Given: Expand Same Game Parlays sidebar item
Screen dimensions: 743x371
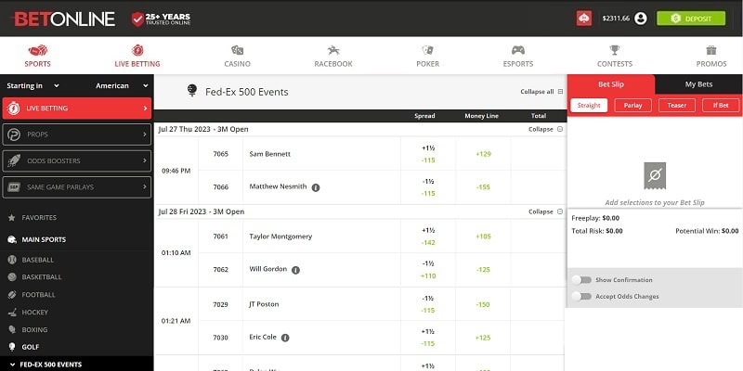Looking at the screenshot, I should click(x=77, y=187).
